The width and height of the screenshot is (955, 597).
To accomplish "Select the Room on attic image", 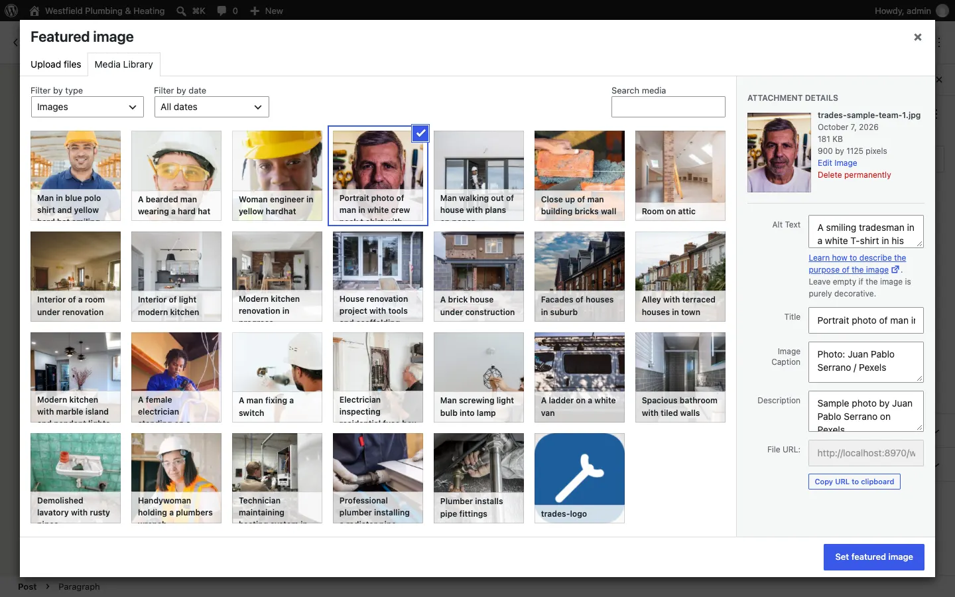I will [680, 176].
